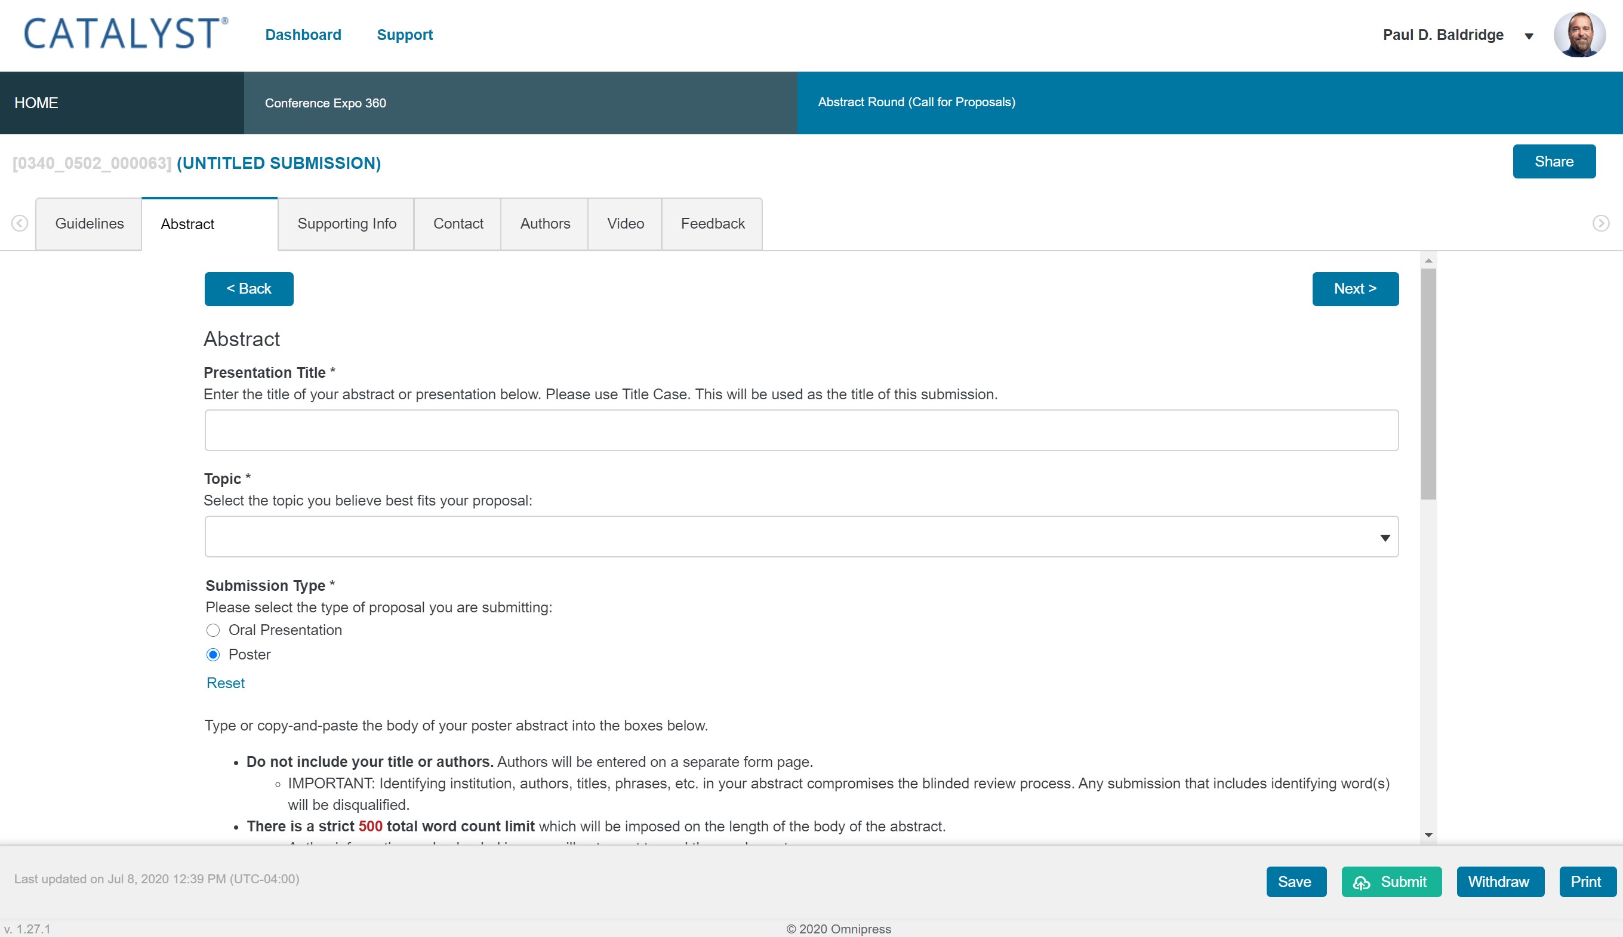Image resolution: width=1623 pixels, height=937 pixels.
Task: Click Reset below submission type choices
Action: click(x=224, y=683)
